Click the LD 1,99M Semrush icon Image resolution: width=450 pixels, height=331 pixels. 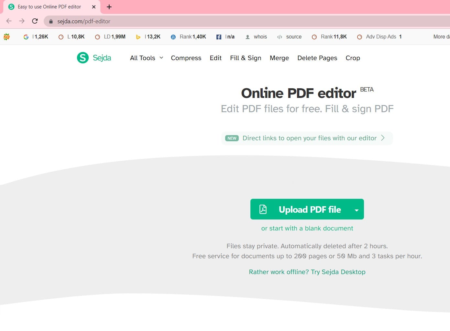[x=97, y=37]
